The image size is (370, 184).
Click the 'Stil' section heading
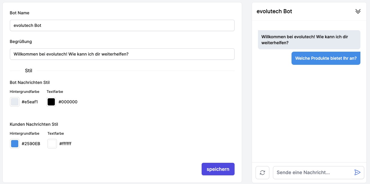29,70
